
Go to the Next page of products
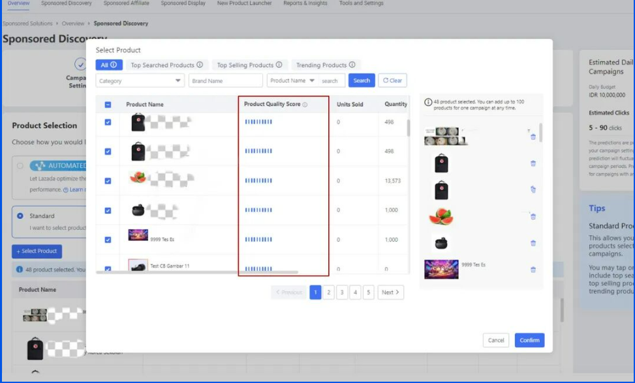[390, 292]
